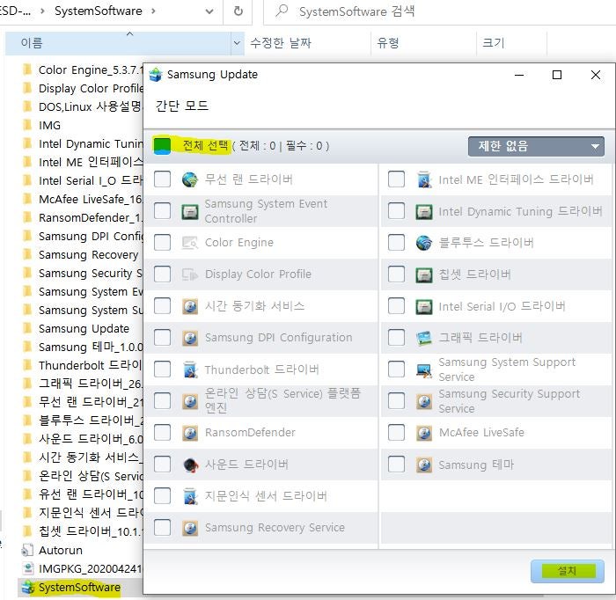This screenshot has width=616, height=600.
Task: Click the Intel Serial I/O 드라이버 icon
Action: tap(424, 307)
